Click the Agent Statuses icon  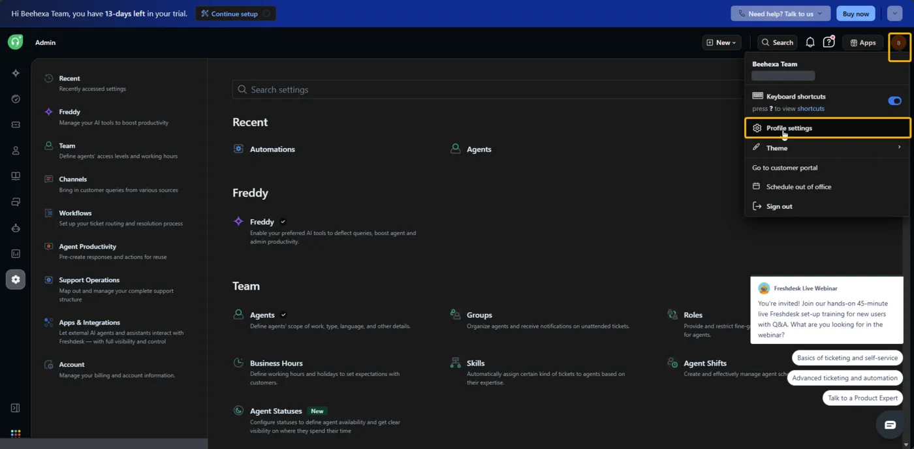[238, 410]
